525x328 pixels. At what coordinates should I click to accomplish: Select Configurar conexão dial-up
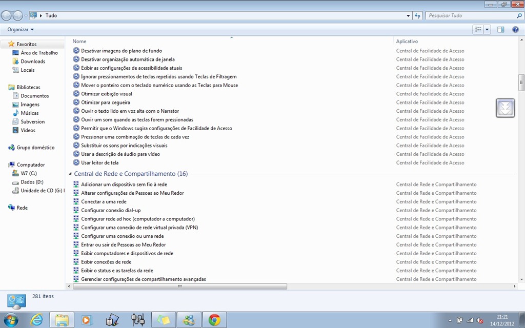tap(111, 210)
